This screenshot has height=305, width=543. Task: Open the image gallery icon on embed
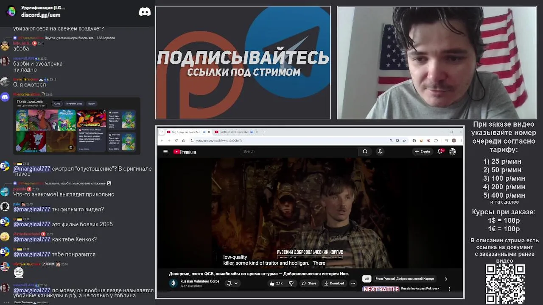(x=70, y=148)
